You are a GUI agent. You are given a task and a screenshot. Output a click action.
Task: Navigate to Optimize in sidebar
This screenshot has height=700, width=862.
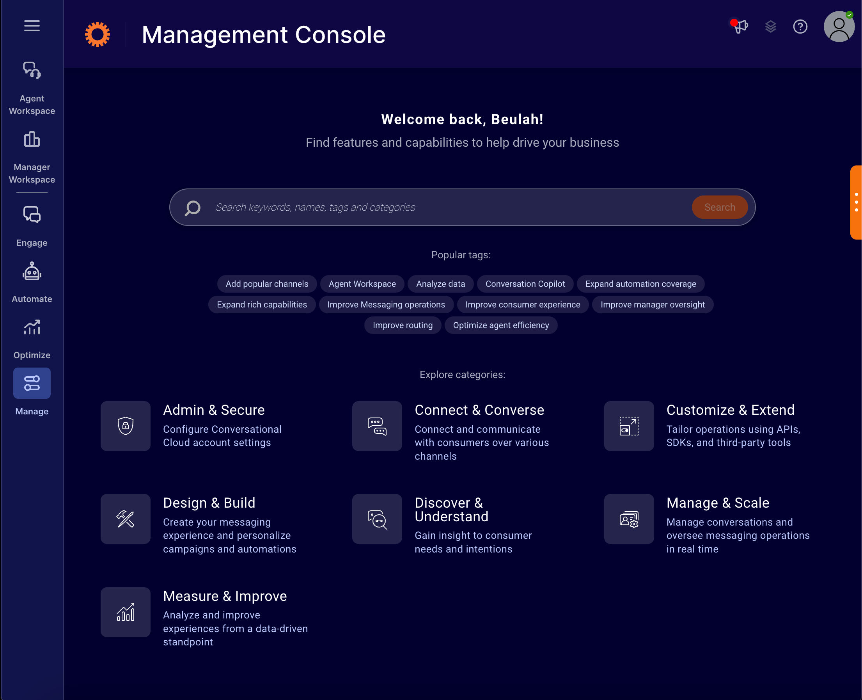[x=32, y=339]
